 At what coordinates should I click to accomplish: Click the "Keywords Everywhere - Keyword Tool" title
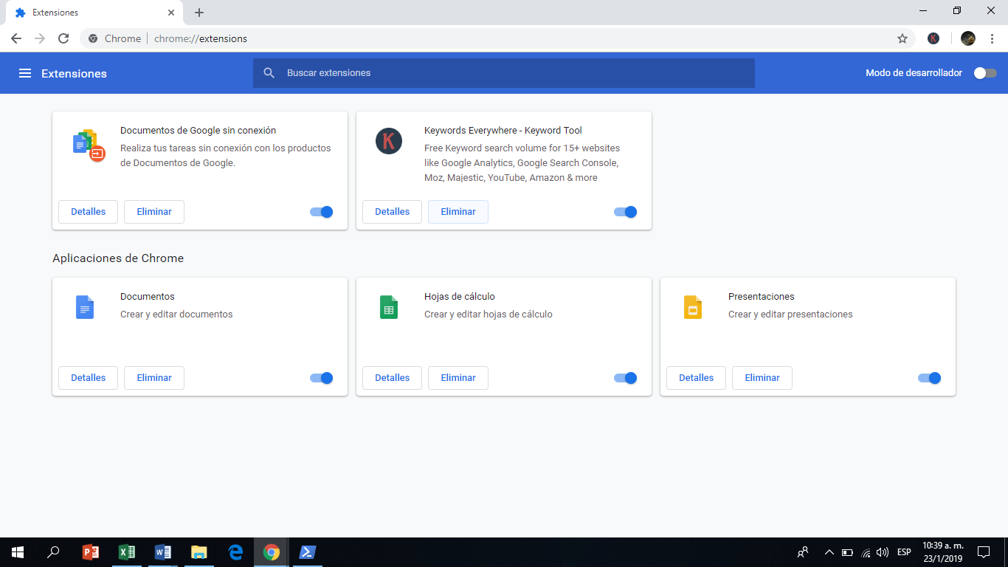pyautogui.click(x=503, y=131)
